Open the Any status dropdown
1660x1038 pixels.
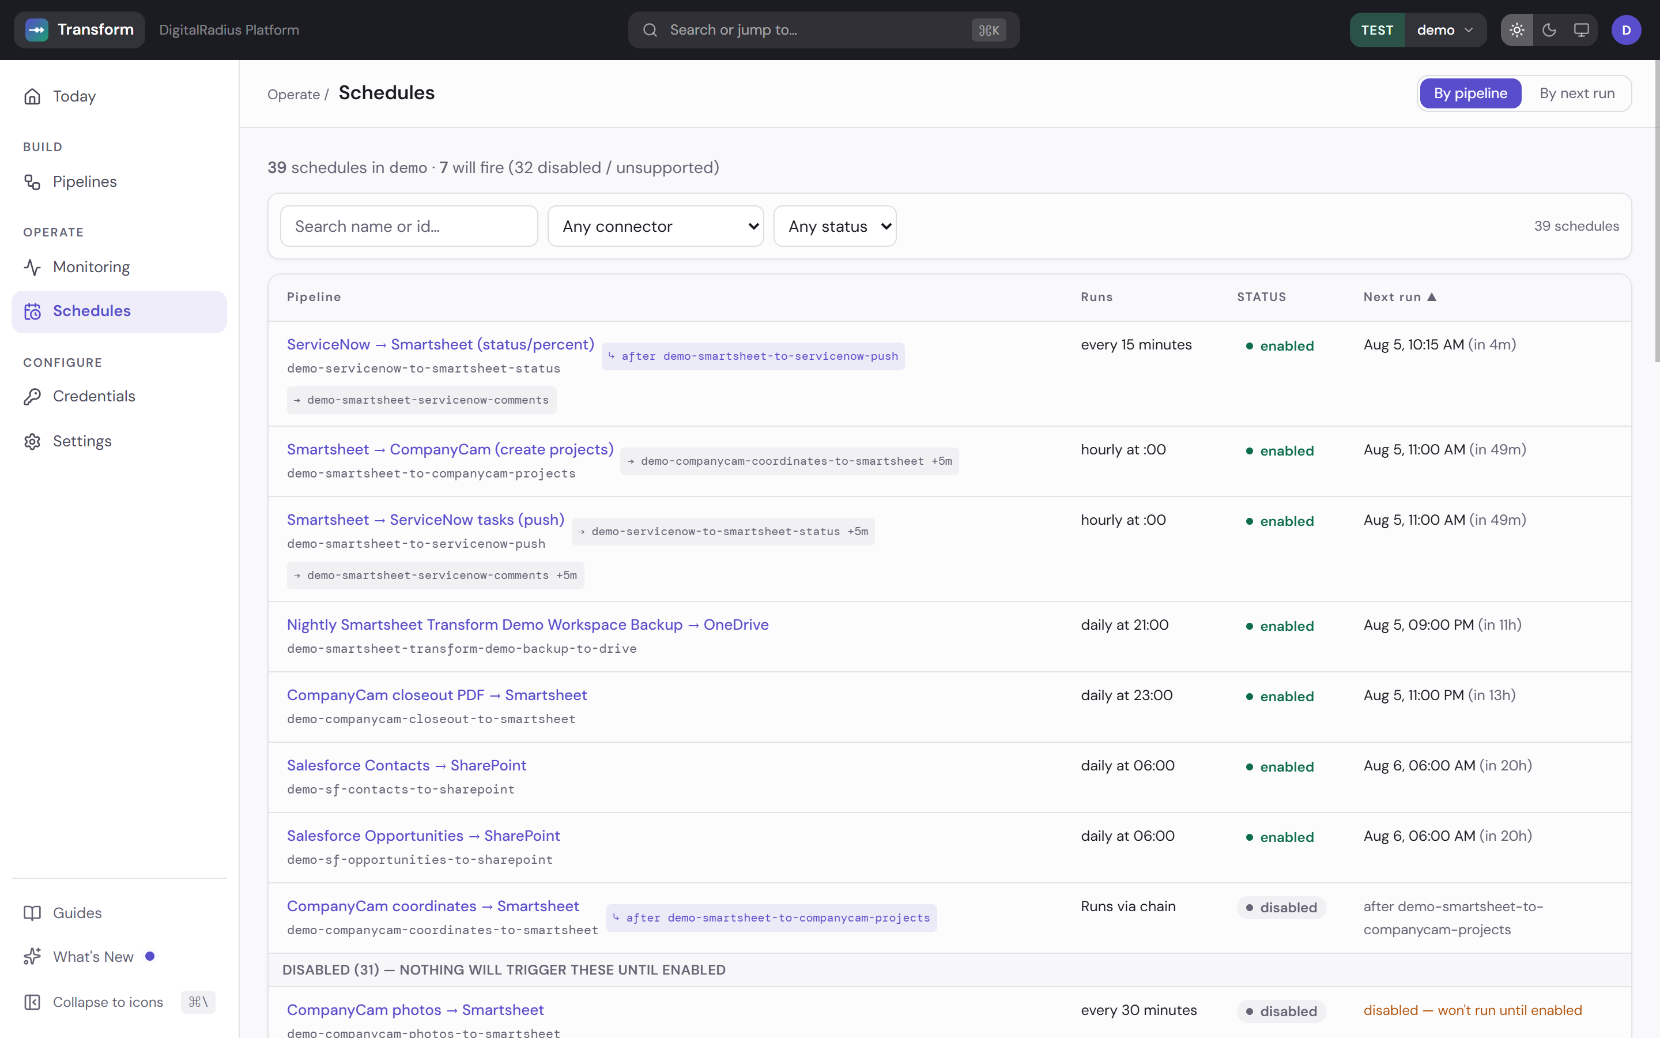[x=835, y=226]
